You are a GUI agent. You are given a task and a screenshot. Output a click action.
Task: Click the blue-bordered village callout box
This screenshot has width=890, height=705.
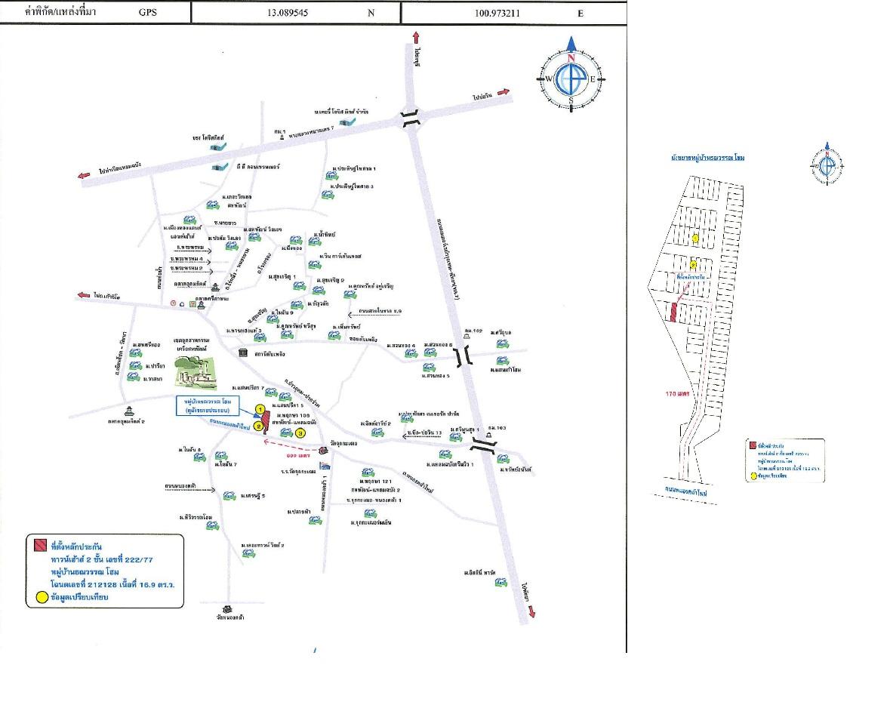point(207,406)
